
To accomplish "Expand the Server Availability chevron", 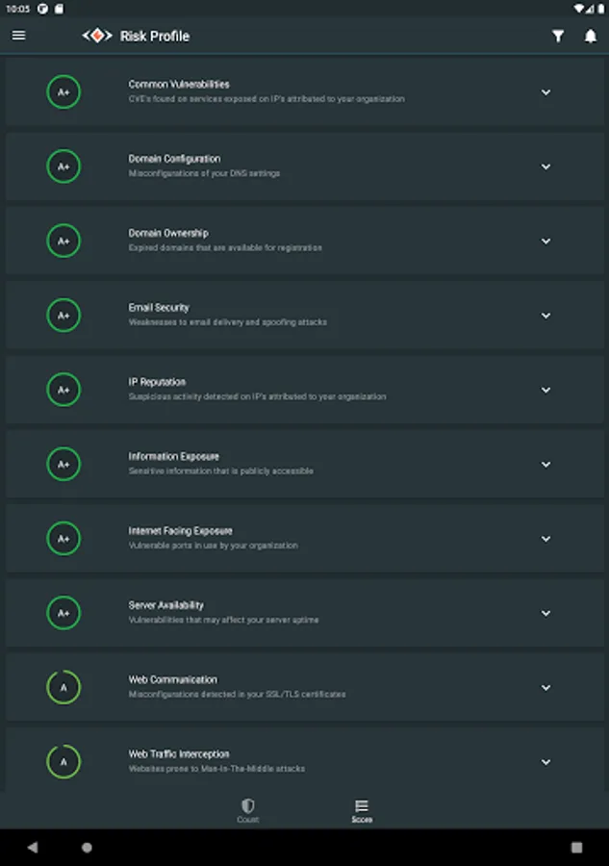I will point(546,613).
